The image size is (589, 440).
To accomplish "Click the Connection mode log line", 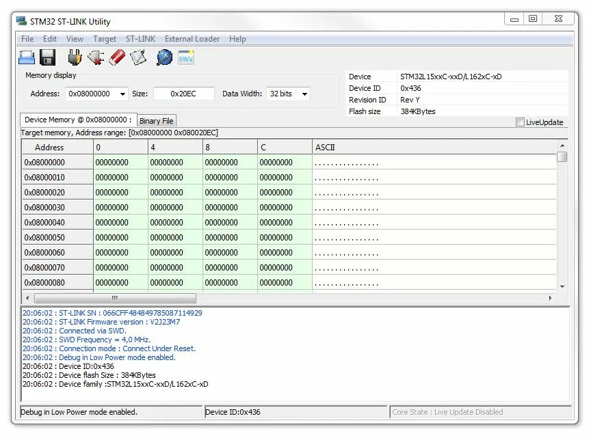I will tap(109, 348).
